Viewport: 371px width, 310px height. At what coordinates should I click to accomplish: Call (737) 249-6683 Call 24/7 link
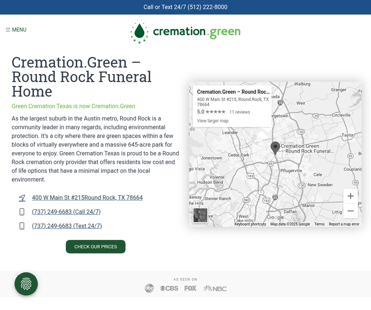[66, 212]
